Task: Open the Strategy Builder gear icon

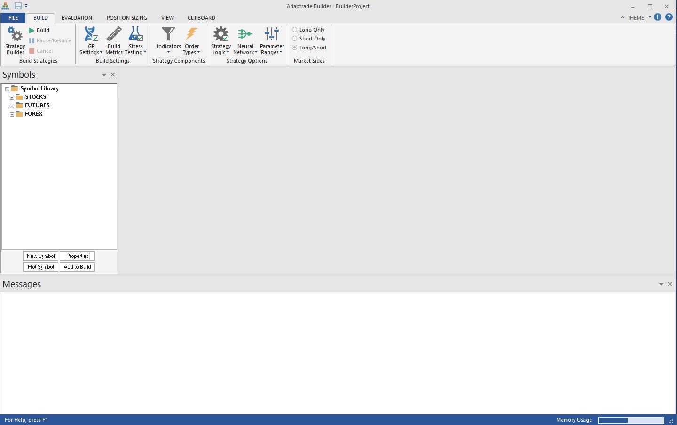Action: click(15, 34)
